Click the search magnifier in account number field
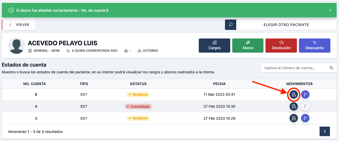Image resolution: width=339 pixels, height=141 pixels. tap(331, 68)
